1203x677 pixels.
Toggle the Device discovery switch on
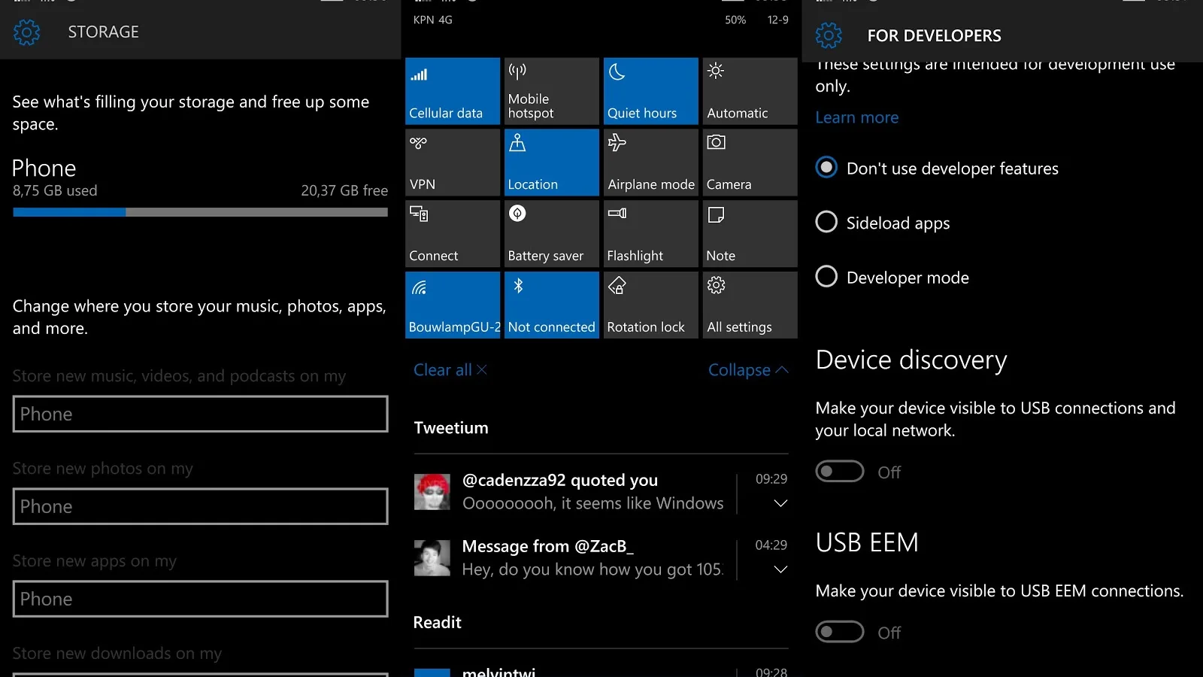(x=840, y=472)
